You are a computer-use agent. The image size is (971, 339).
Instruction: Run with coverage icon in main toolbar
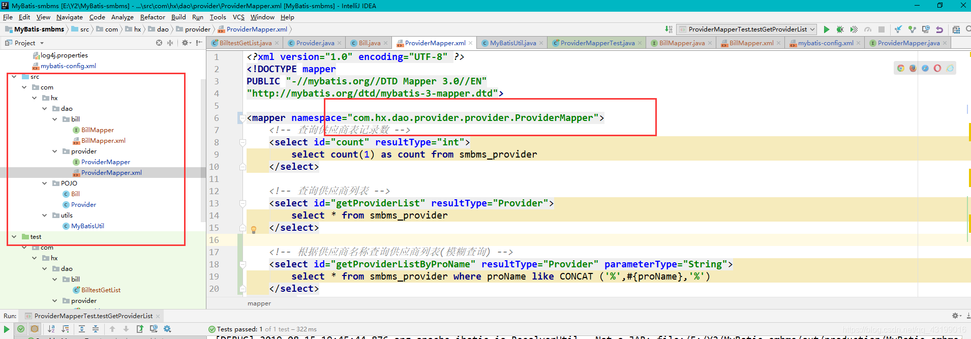click(x=854, y=29)
